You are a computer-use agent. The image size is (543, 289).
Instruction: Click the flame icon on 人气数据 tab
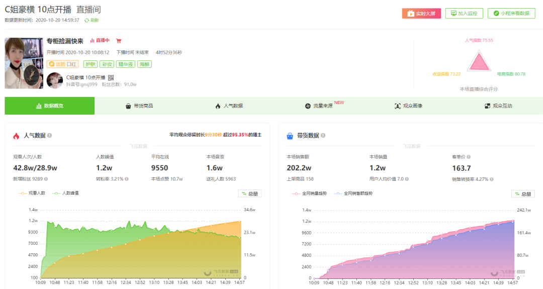(218, 106)
